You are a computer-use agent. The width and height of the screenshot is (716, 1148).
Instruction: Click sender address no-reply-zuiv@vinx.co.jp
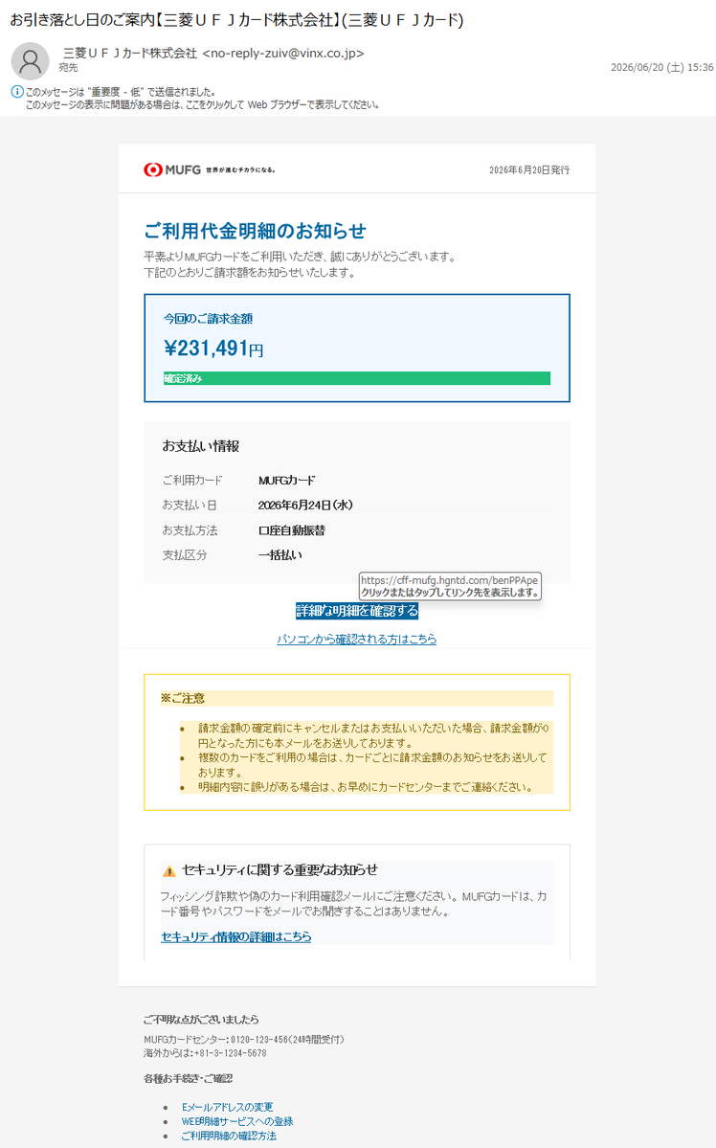pyautogui.click(x=282, y=53)
